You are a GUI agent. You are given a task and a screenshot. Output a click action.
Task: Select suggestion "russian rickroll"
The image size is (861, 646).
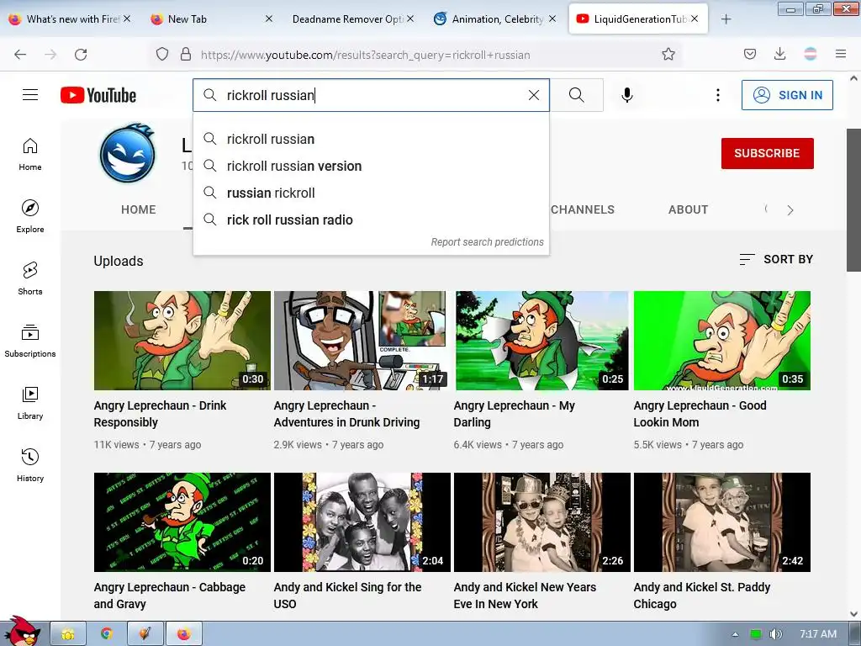[371, 193]
